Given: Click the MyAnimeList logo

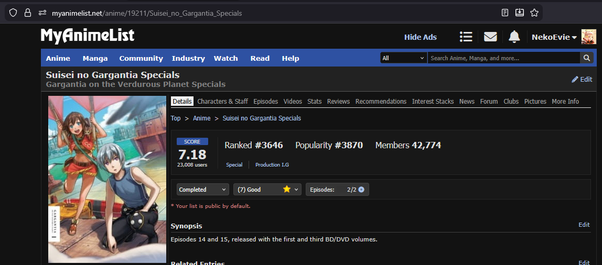Looking at the screenshot, I should click(x=88, y=36).
